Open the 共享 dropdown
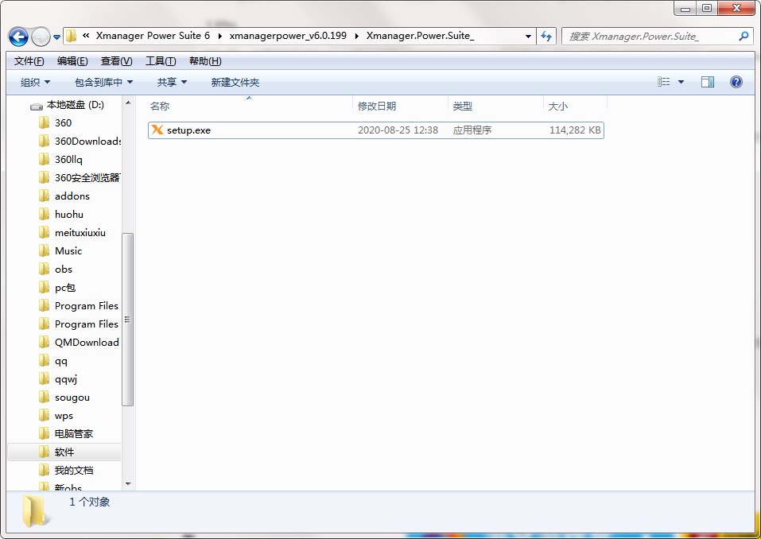761x539 pixels. click(172, 83)
